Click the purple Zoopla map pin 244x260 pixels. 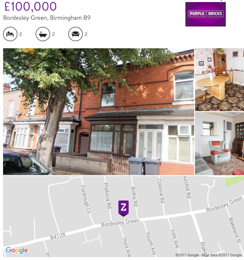pyautogui.click(x=123, y=208)
